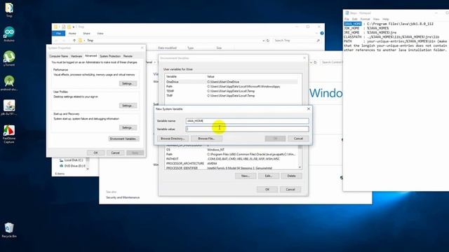The width and height of the screenshot is (449, 252).
Task: Open Notepad Edit menu
Action: coord(354,19)
